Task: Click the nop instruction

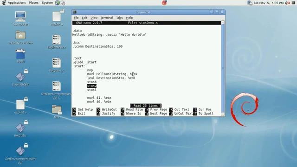Action: pos(90,70)
